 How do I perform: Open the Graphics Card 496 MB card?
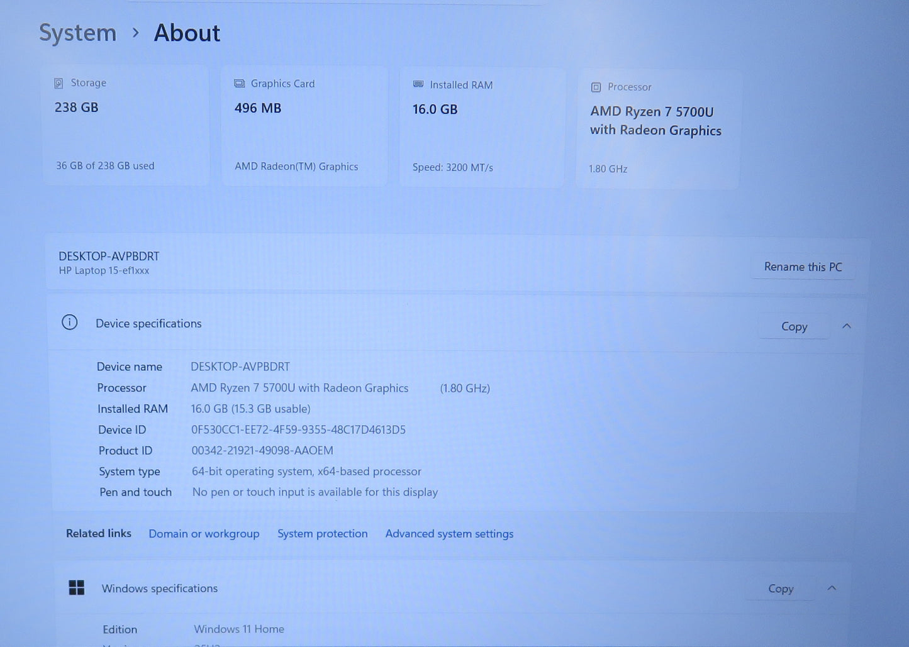[304, 126]
